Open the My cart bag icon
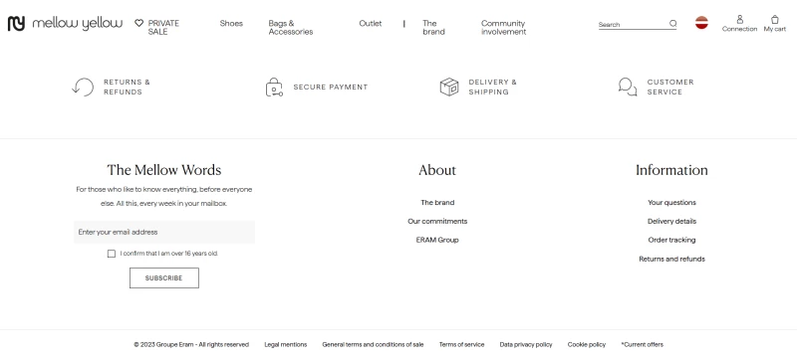 click(775, 19)
